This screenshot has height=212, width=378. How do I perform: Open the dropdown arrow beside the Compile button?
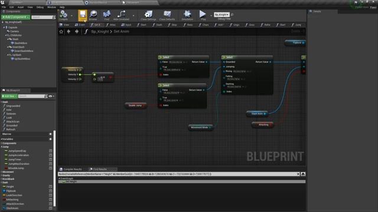pyautogui.click(x=71, y=16)
